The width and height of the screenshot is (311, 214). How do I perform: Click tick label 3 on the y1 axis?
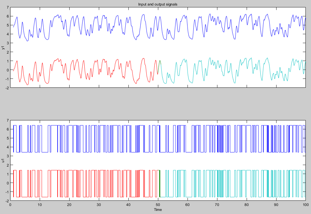pos(8,43)
